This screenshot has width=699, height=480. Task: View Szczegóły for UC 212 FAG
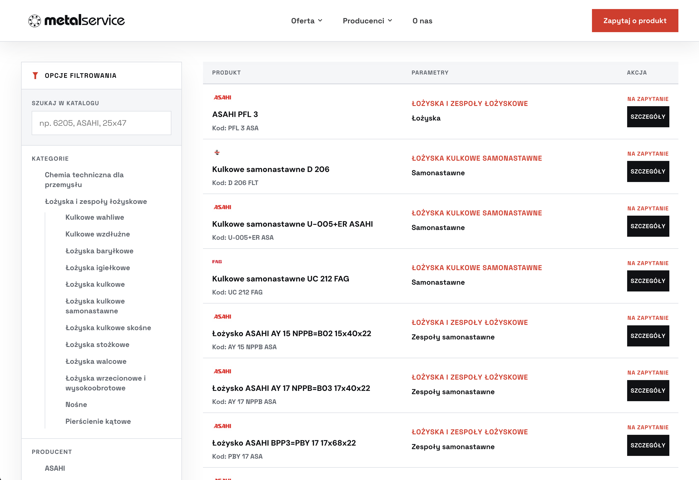point(648,281)
